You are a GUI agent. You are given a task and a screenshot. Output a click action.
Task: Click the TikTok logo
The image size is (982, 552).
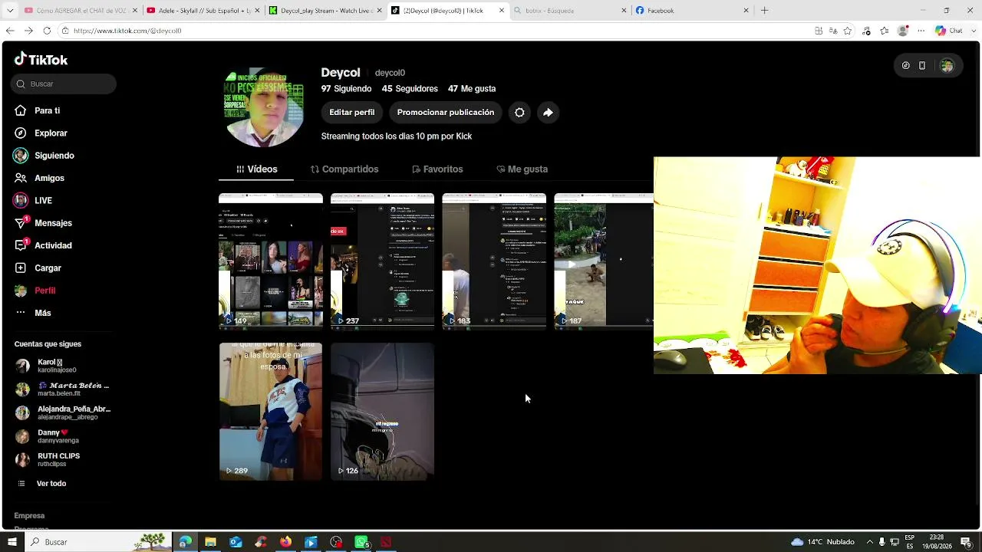point(41,60)
